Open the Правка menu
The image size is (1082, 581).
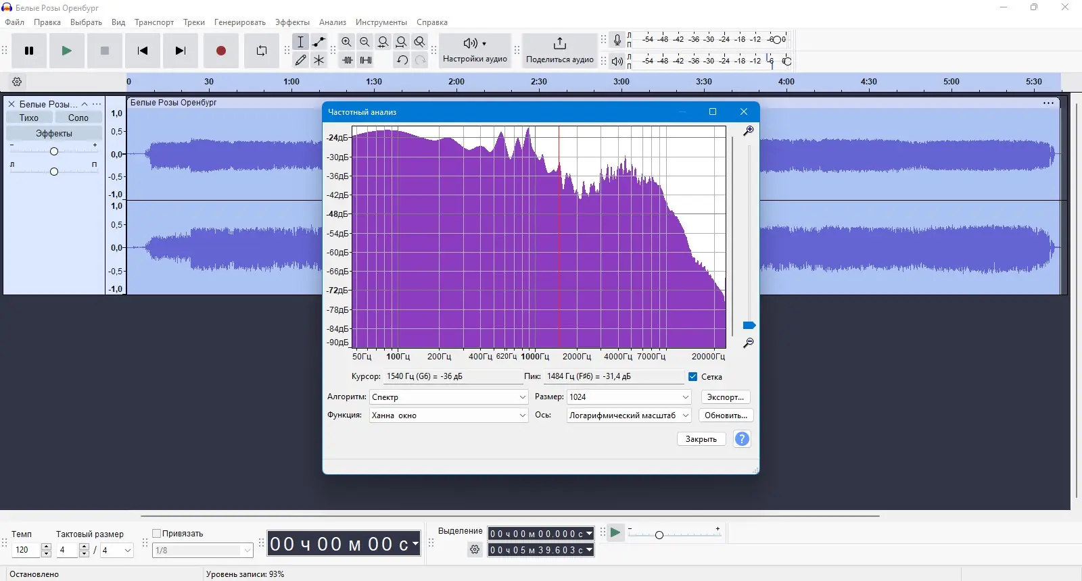[x=47, y=22]
